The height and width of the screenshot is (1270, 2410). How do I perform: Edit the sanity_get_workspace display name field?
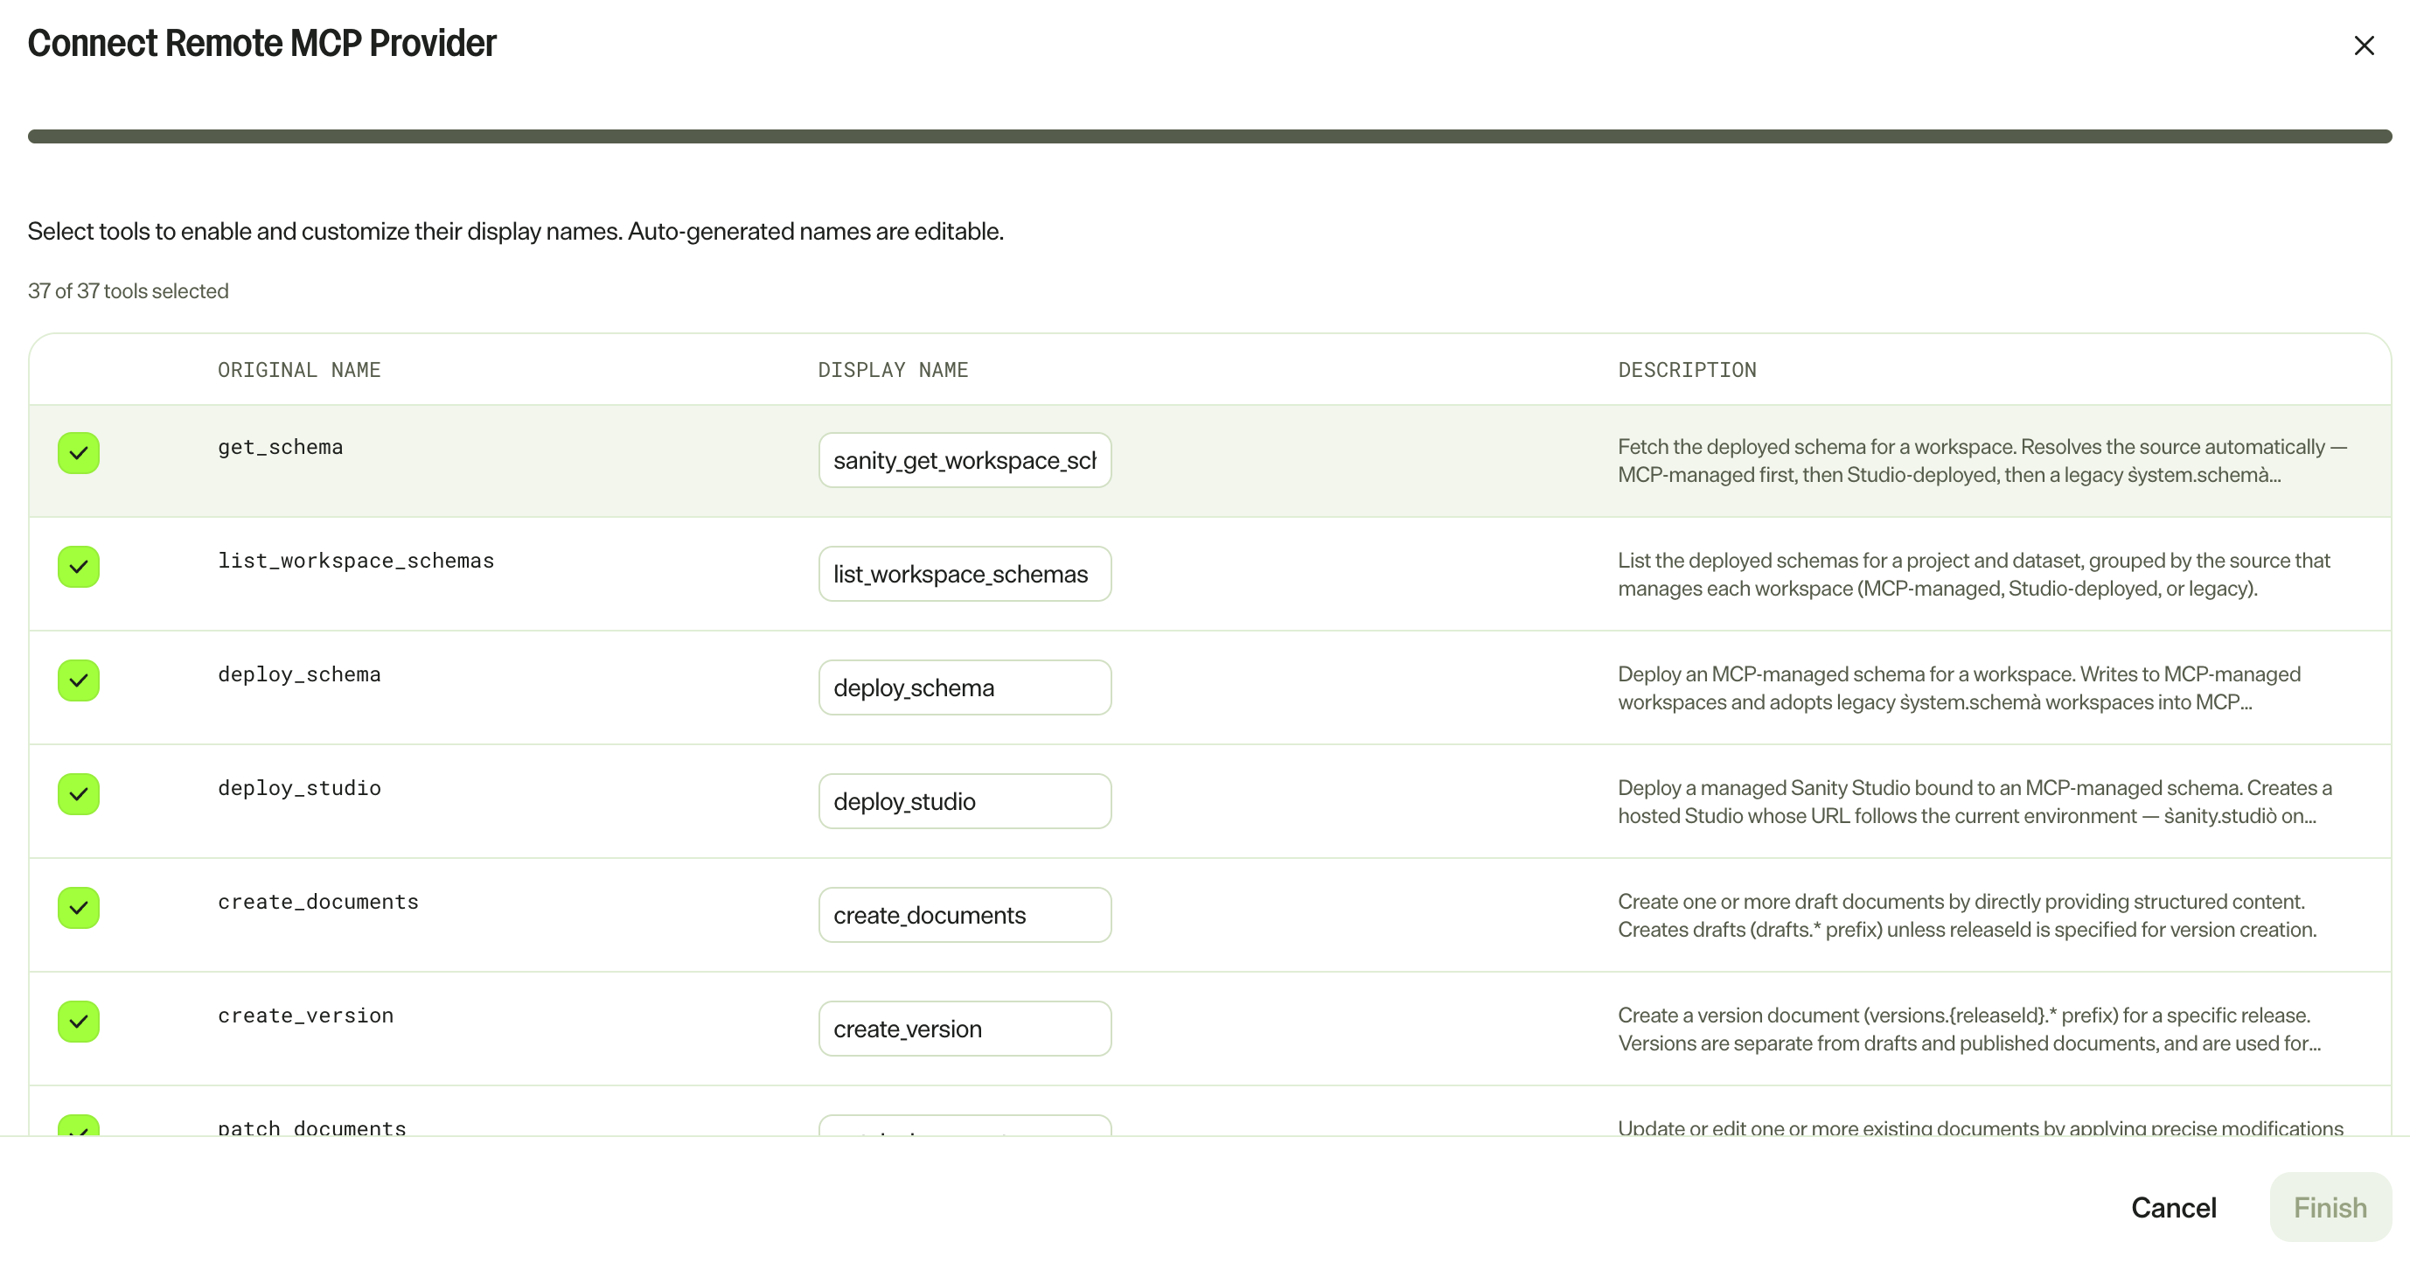point(965,460)
